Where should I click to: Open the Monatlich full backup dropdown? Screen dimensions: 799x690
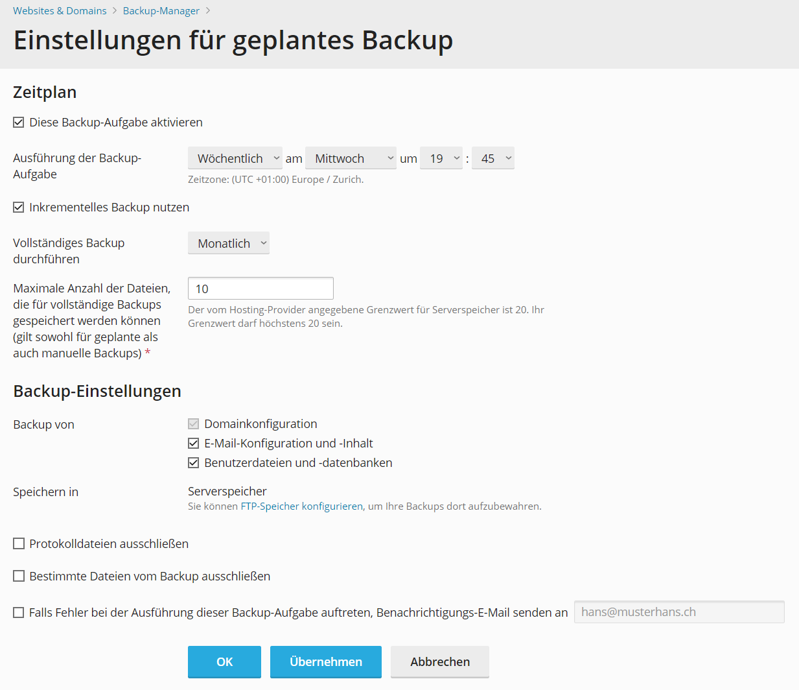(228, 243)
